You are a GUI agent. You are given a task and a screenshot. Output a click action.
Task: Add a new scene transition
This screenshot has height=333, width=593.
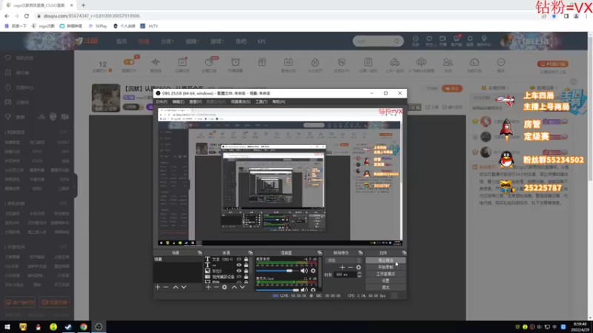[342, 267]
